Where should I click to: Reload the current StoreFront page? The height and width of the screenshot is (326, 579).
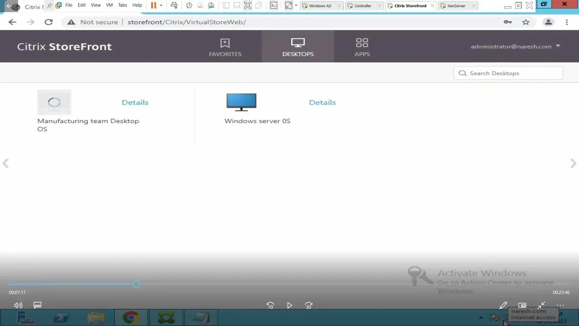(x=48, y=22)
